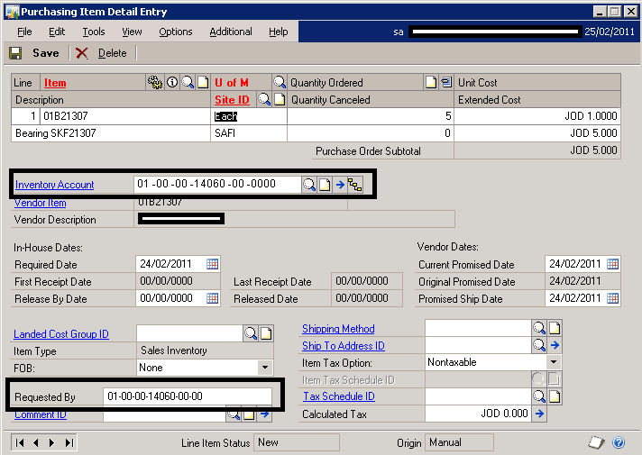Open the Release By Date calendar picker
Screen dimensions: 642x455
click(212, 298)
